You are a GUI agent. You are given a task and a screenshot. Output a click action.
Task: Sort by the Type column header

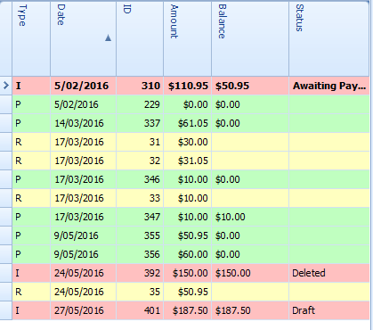(x=31, y=38)
